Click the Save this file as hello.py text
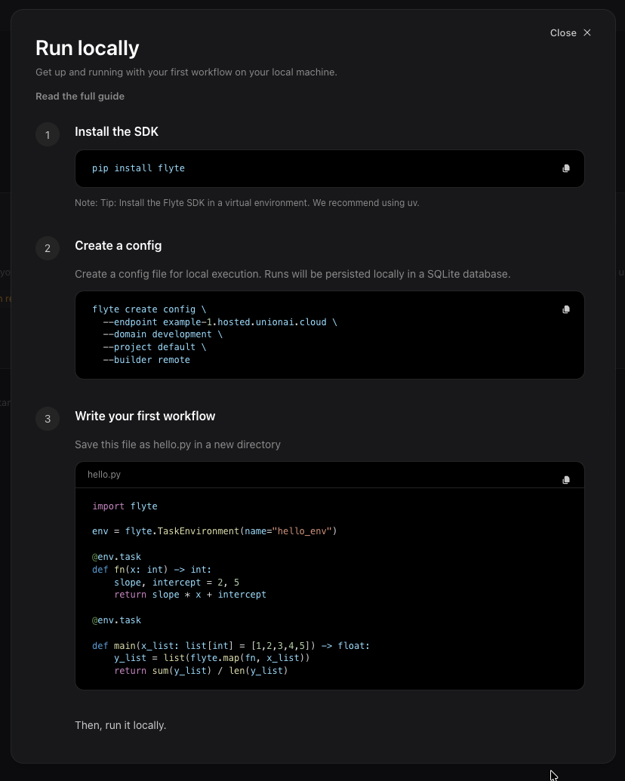The image size is (625, 781). coord(177,444)
